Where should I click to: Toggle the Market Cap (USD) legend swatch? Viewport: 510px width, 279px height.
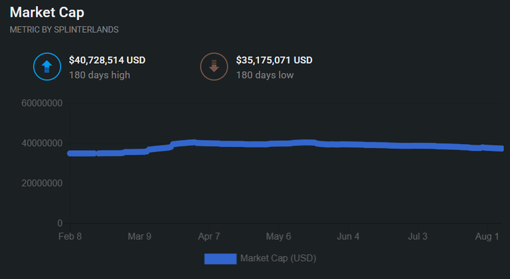[220, 259]
